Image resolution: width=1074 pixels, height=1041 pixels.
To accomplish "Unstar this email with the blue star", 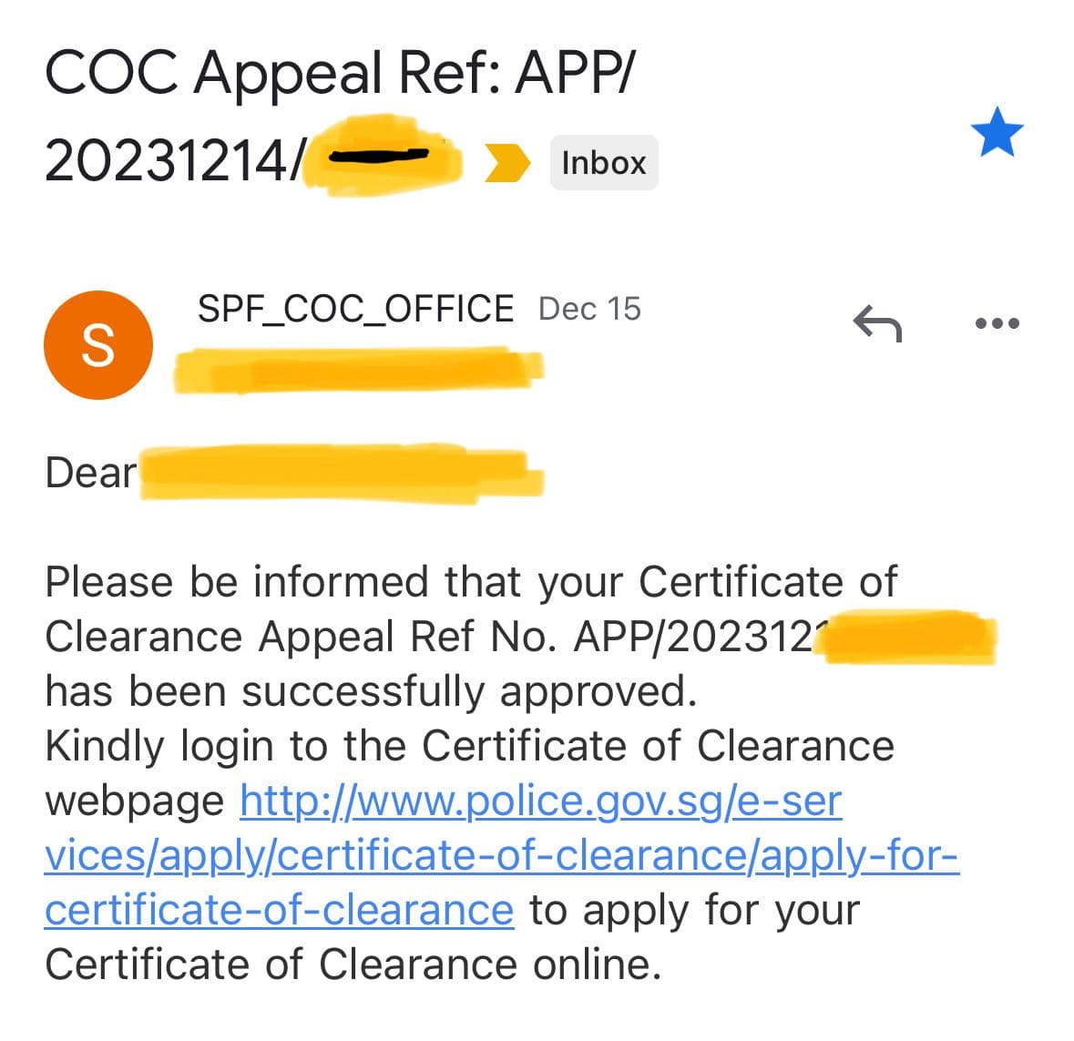I will [997, 132].
